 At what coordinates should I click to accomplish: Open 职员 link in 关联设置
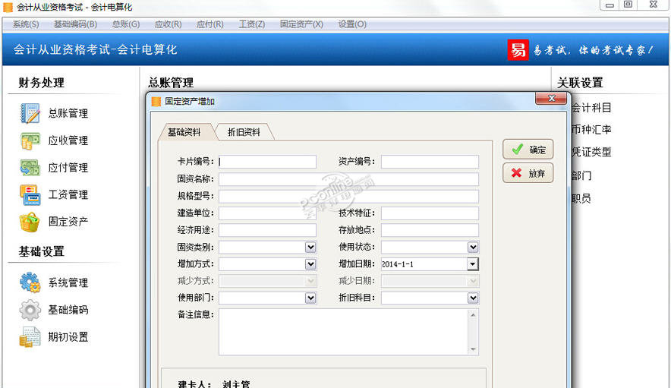pos(581,198)
